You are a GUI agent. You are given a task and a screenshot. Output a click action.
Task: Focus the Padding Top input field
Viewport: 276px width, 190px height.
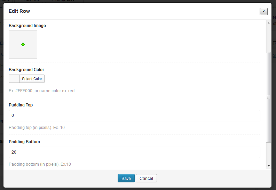(134, 115)
